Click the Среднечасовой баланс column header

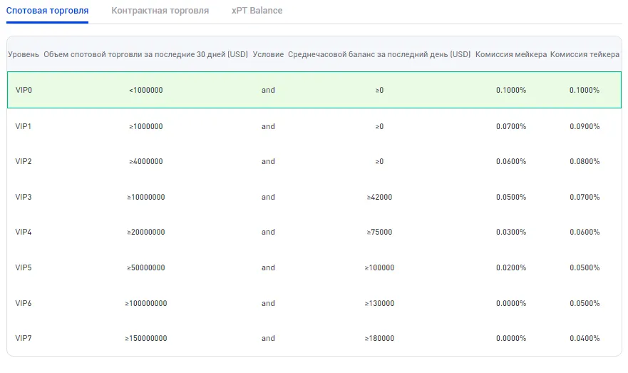point(379,54)
